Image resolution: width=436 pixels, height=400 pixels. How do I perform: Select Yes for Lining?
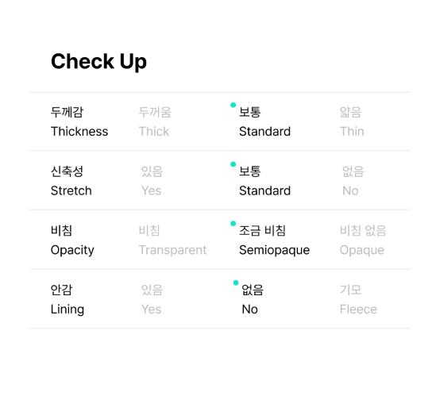pyautogui.click(x=152, y=299)
